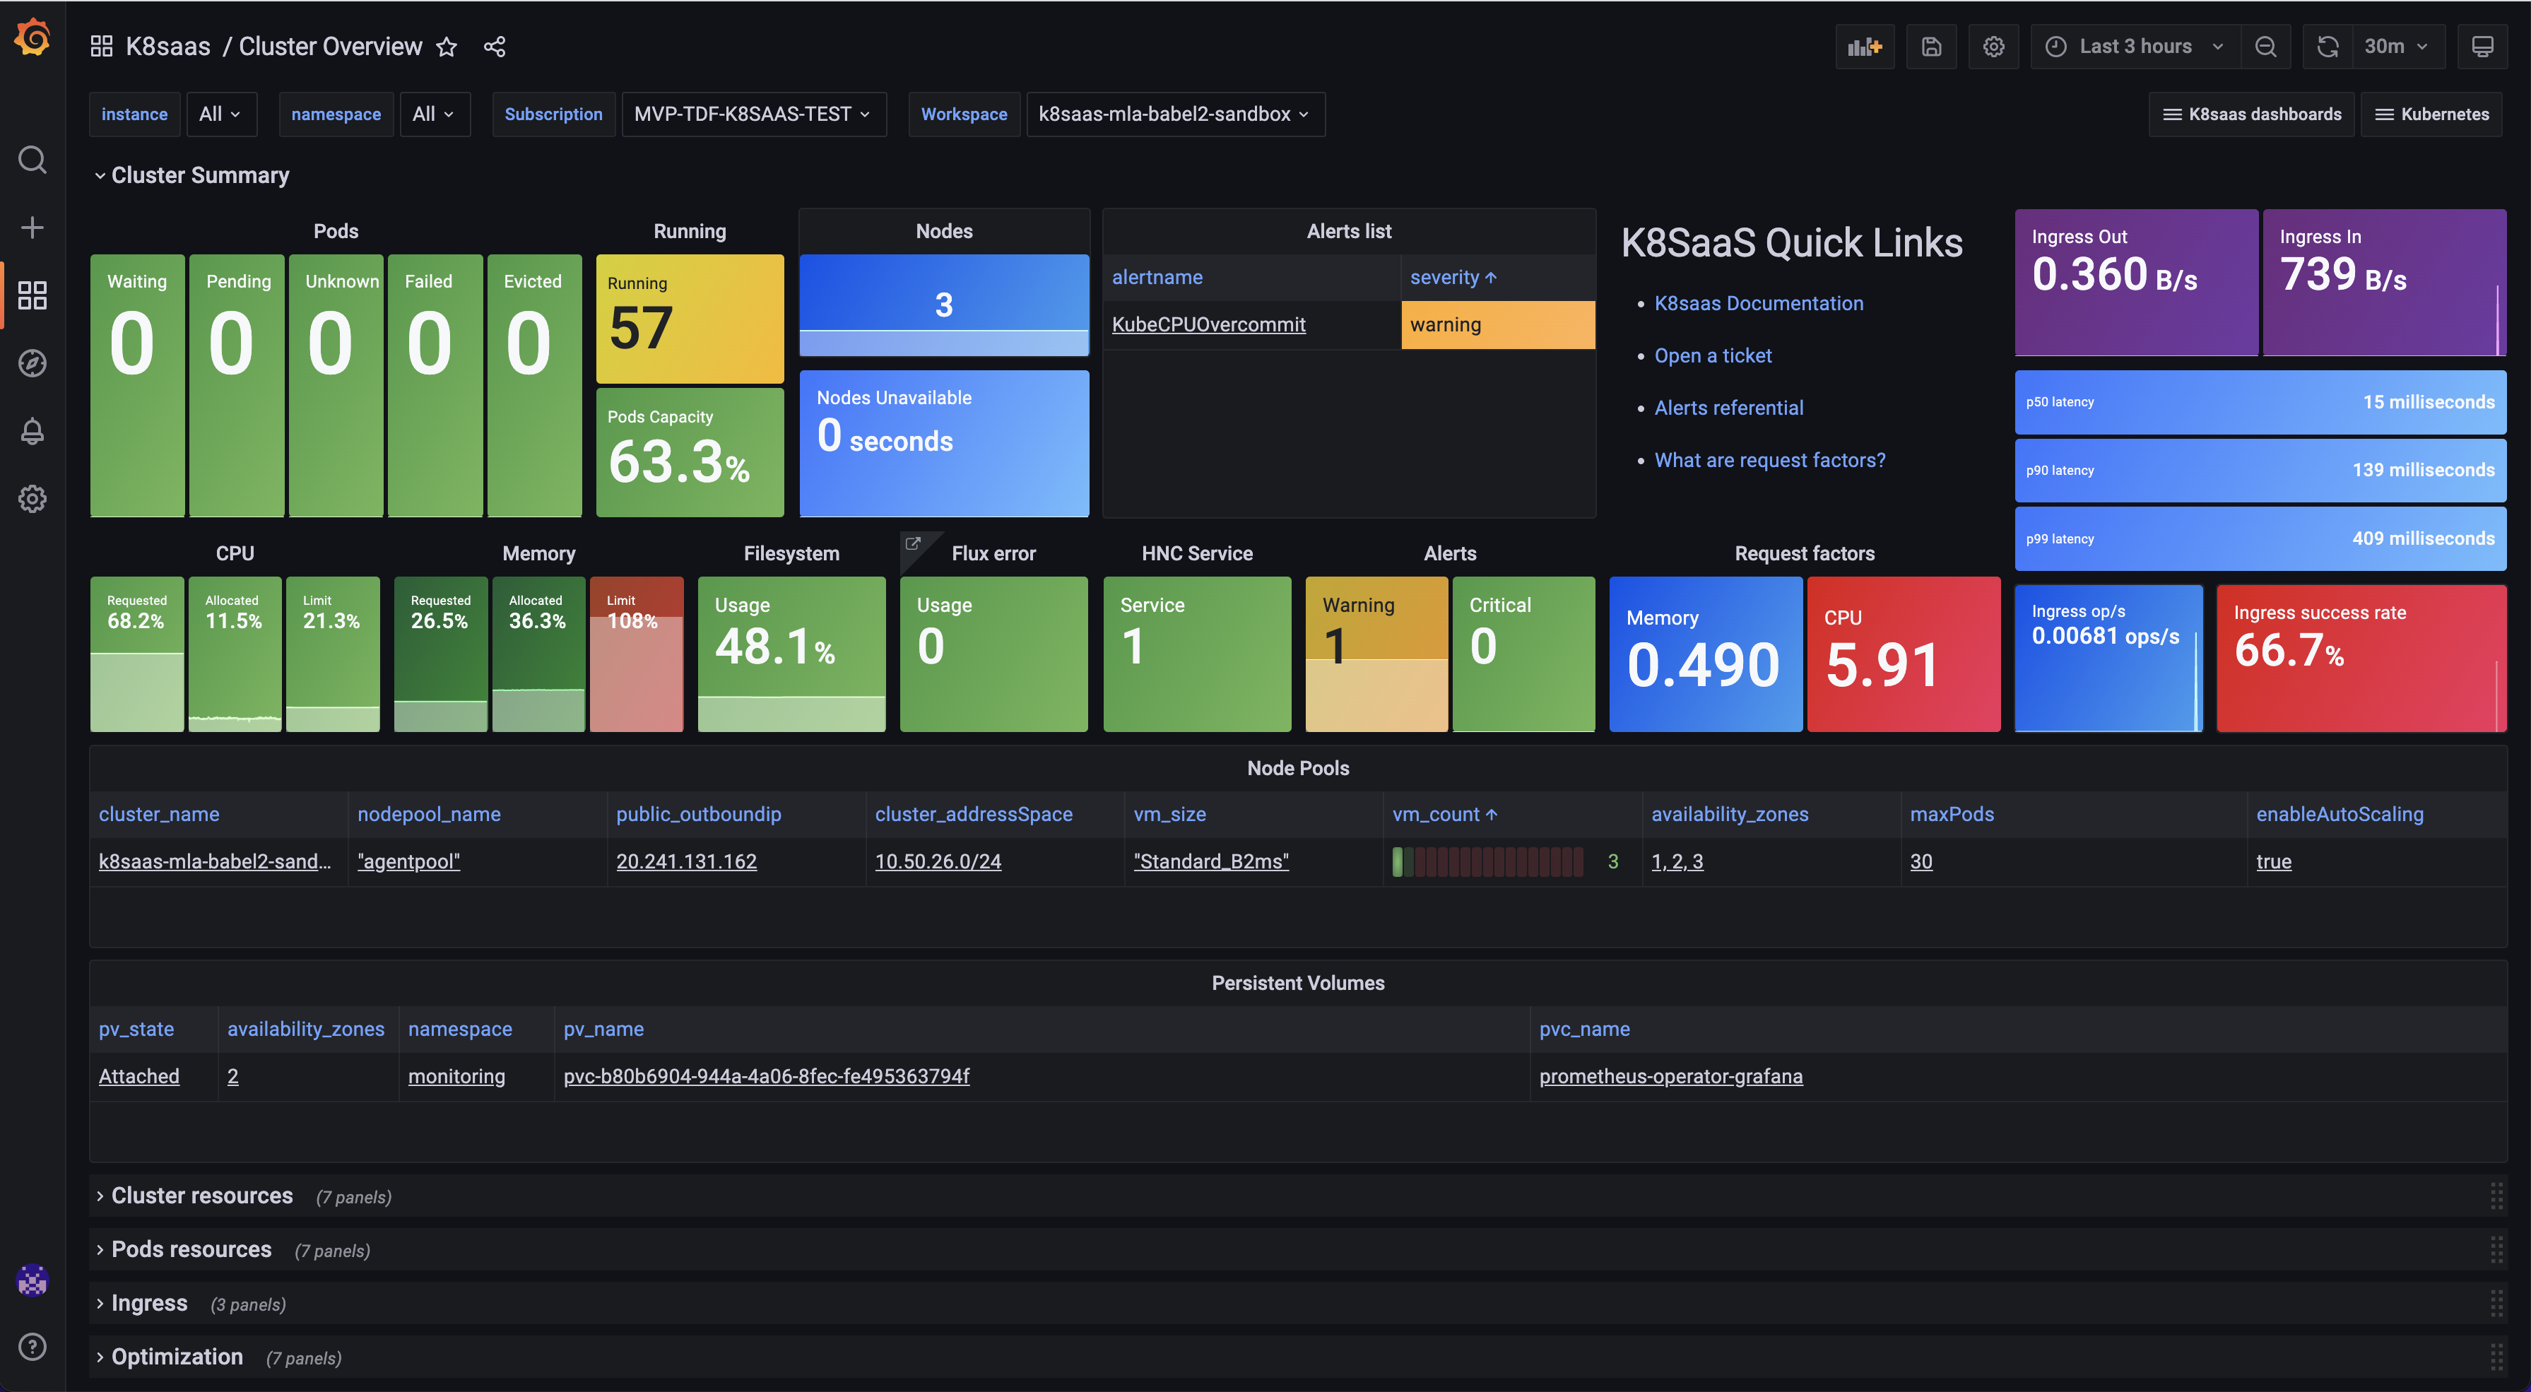Expand the Optimization row
This screenshot has width=2531, height=1392.
(169, 1357)
